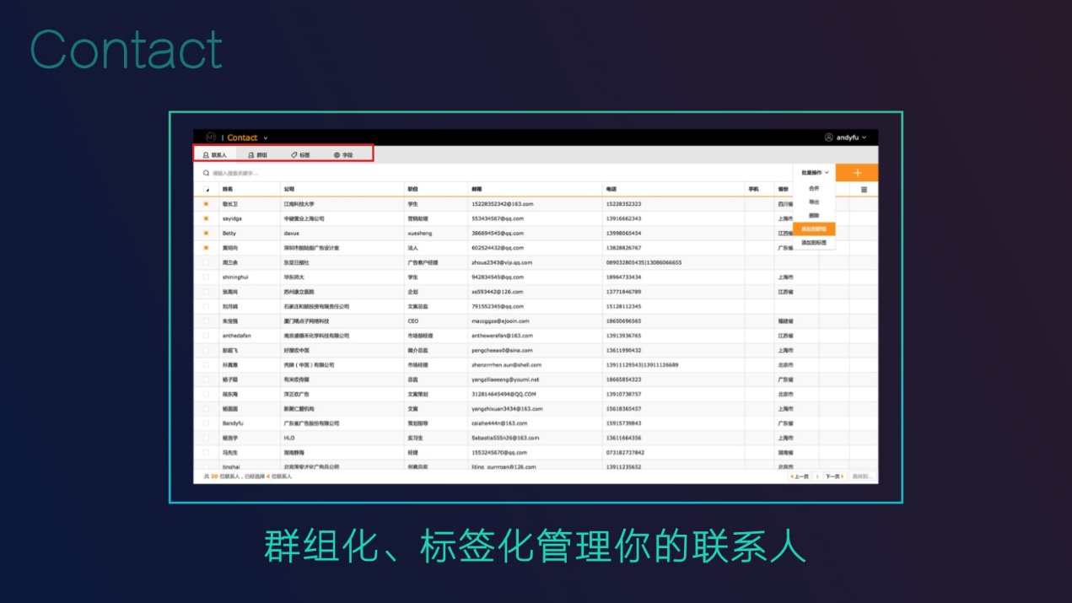
Task: Collapse the 批量操作 batch actions dropdown
Action: pyautogui.click(x=814, y=173)
